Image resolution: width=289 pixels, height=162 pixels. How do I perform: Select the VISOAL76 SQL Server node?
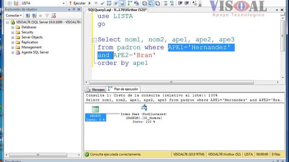click(x=48, y=22)
